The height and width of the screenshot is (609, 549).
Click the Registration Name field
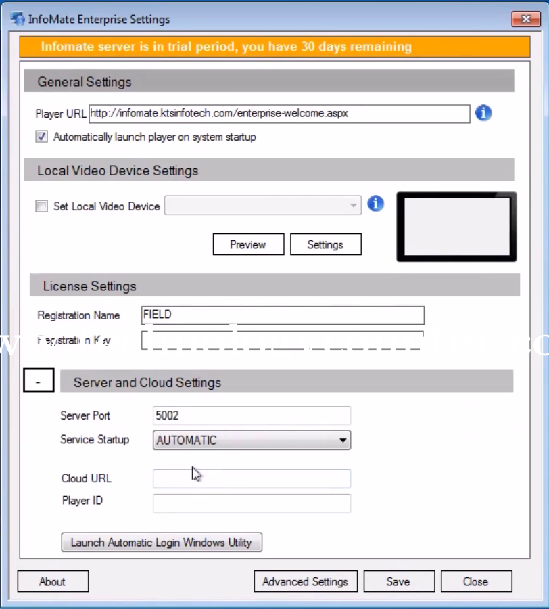(x=283, y=315)
